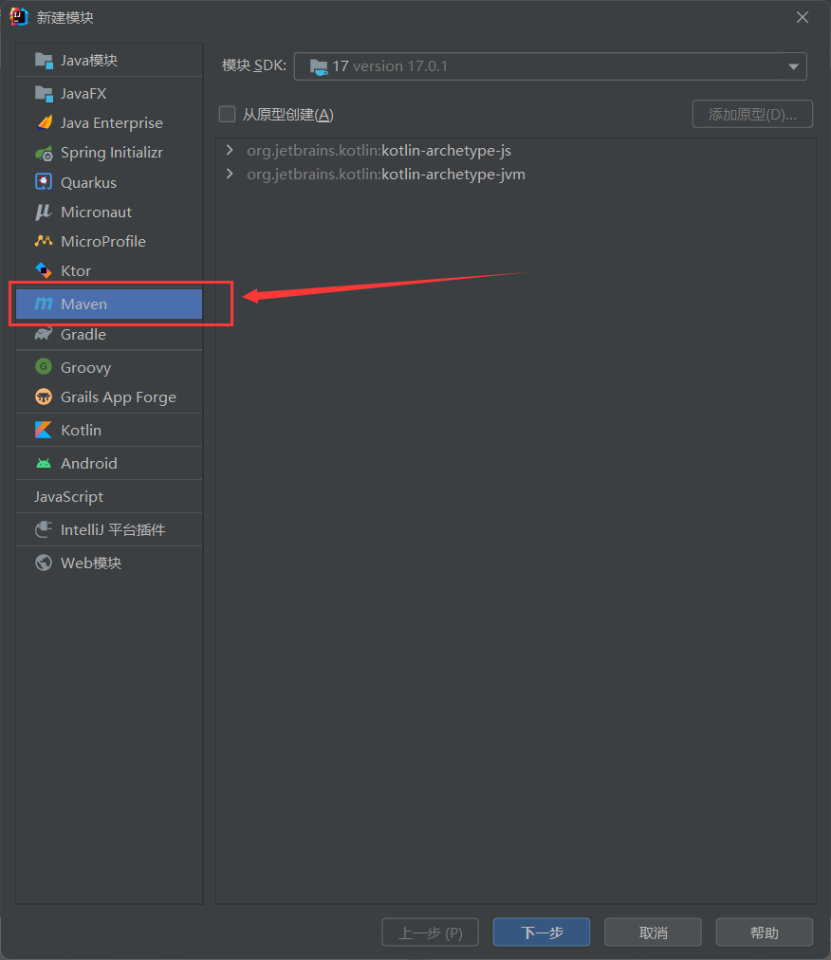Select the Quarkus label text
Viewport: 831px width, 960px height.
click(x=88, y=182)
